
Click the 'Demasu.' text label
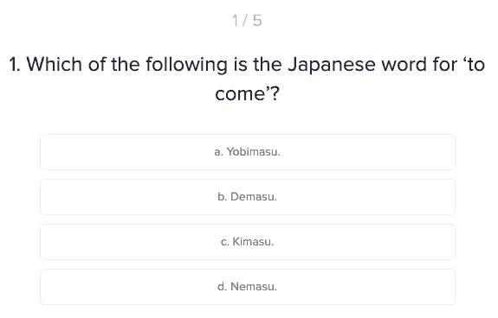(x=254, y=197)
